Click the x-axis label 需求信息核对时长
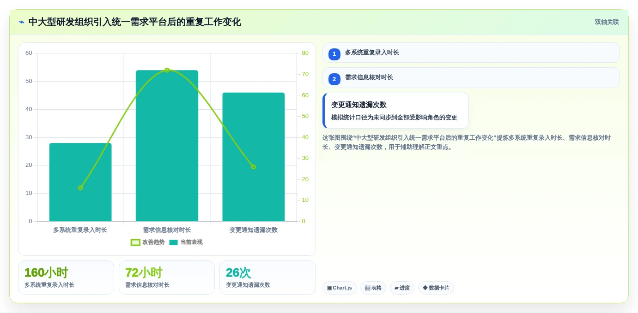 [167, 230]
